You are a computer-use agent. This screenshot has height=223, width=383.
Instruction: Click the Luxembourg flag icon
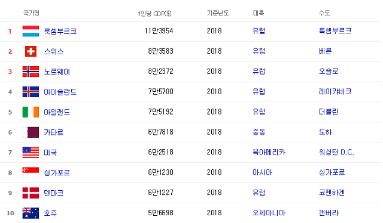pyautogui.click(x=31, y=31)
